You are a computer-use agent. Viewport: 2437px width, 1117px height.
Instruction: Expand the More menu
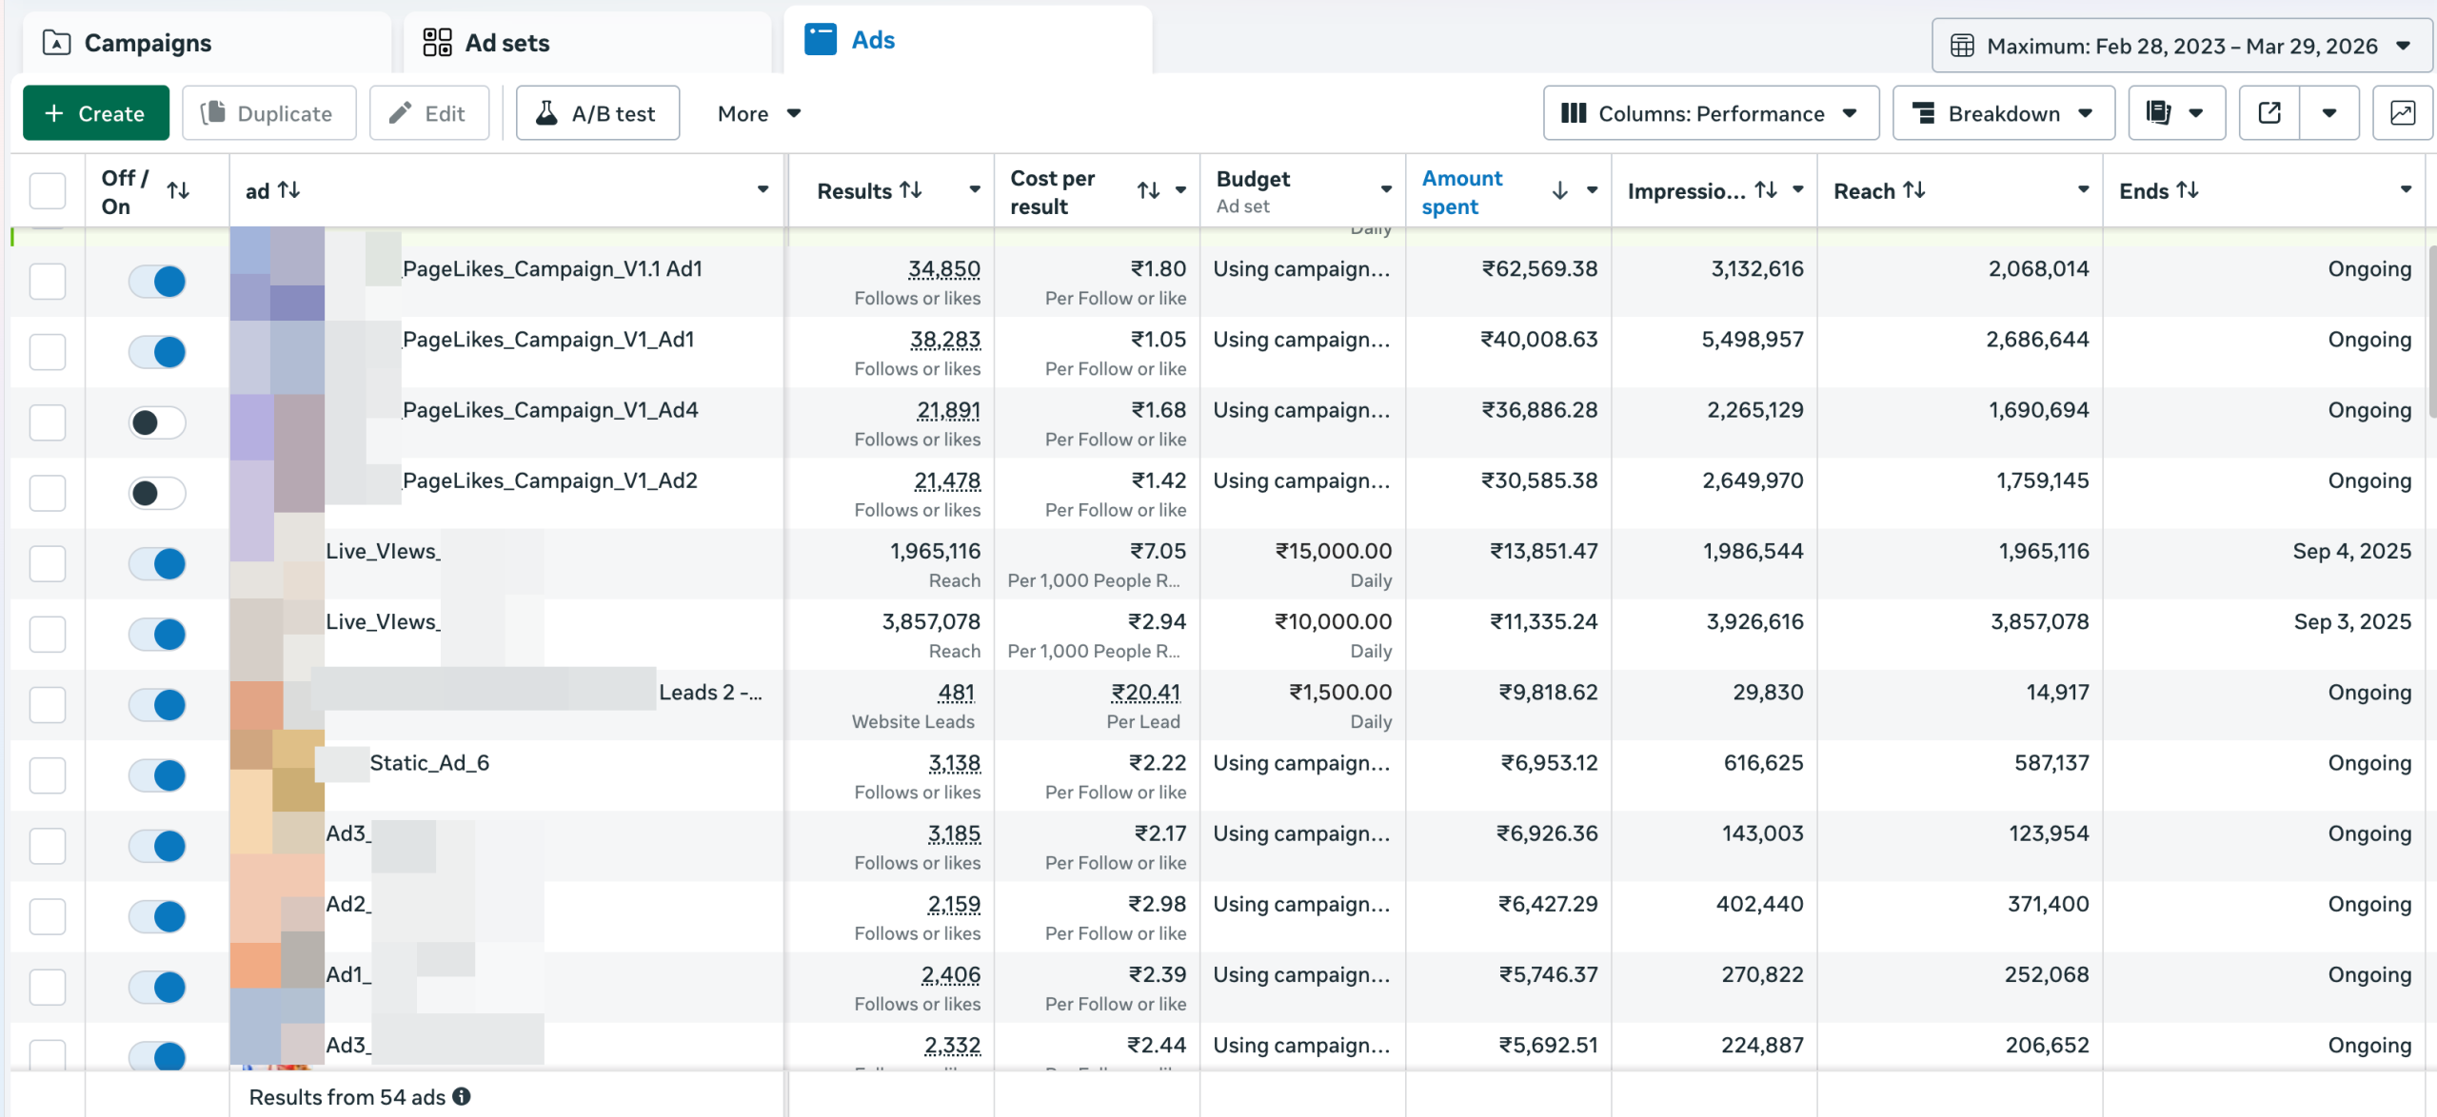point(757,113)
